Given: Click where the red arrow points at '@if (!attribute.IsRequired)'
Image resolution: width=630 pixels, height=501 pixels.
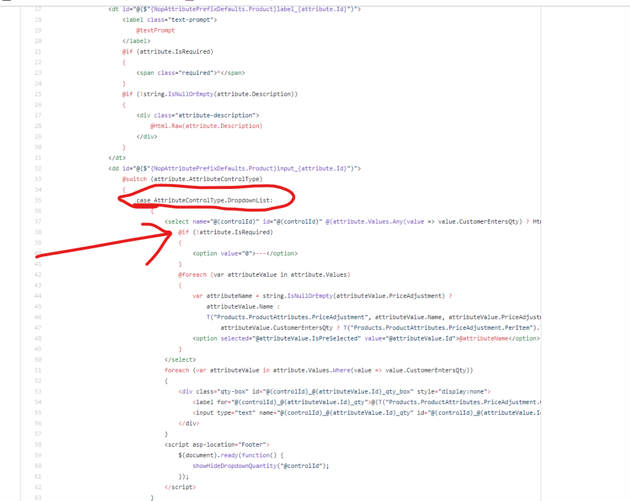Looking at the screenshot, I should (x=225, y=232).
